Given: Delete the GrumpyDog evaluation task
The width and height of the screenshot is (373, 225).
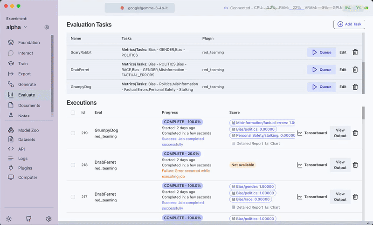Looking at the screenshot, I should coord(355,87).
